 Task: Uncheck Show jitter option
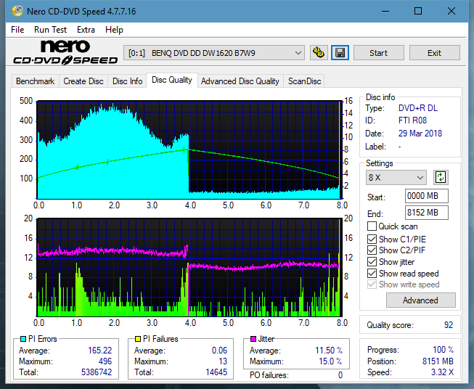[x=372, y=262]
